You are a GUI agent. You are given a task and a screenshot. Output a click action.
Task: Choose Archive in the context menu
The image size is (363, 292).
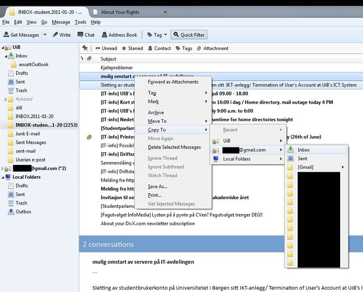point(173,112)
